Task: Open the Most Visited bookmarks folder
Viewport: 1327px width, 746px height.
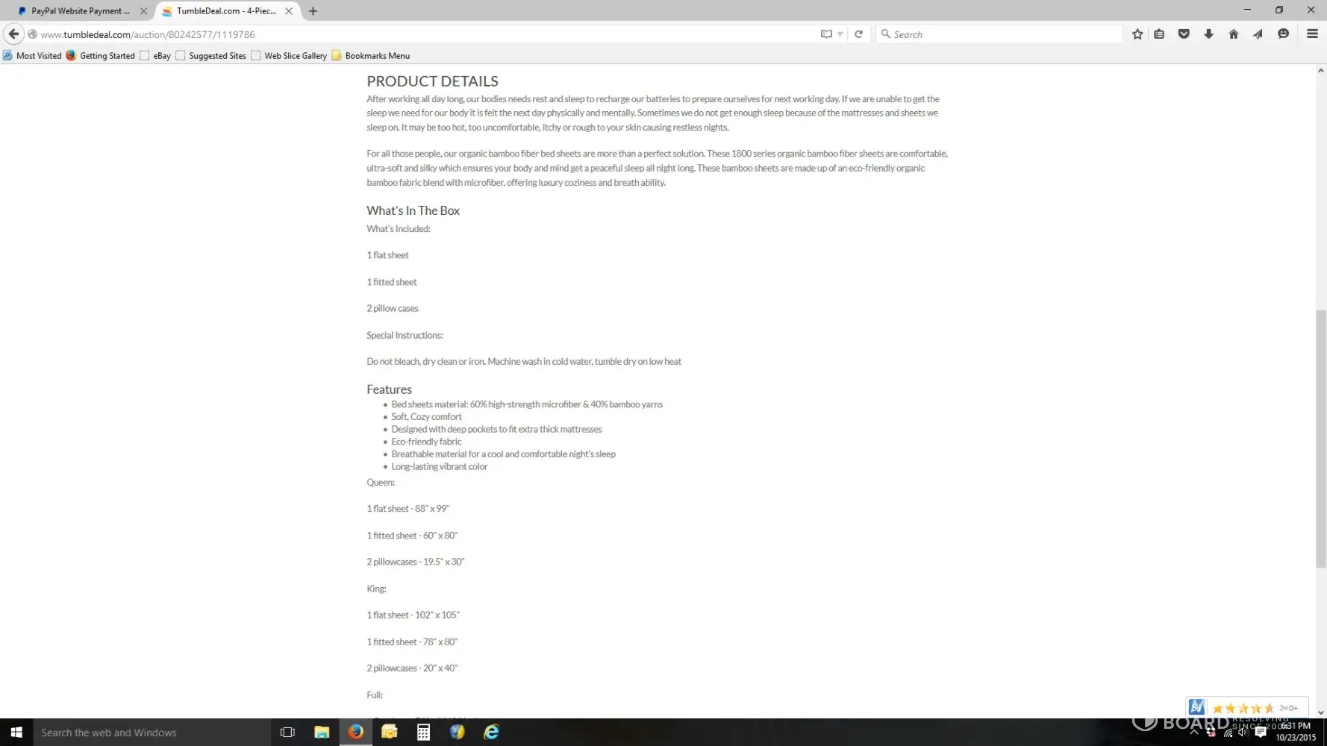Action: pos(32,56)
